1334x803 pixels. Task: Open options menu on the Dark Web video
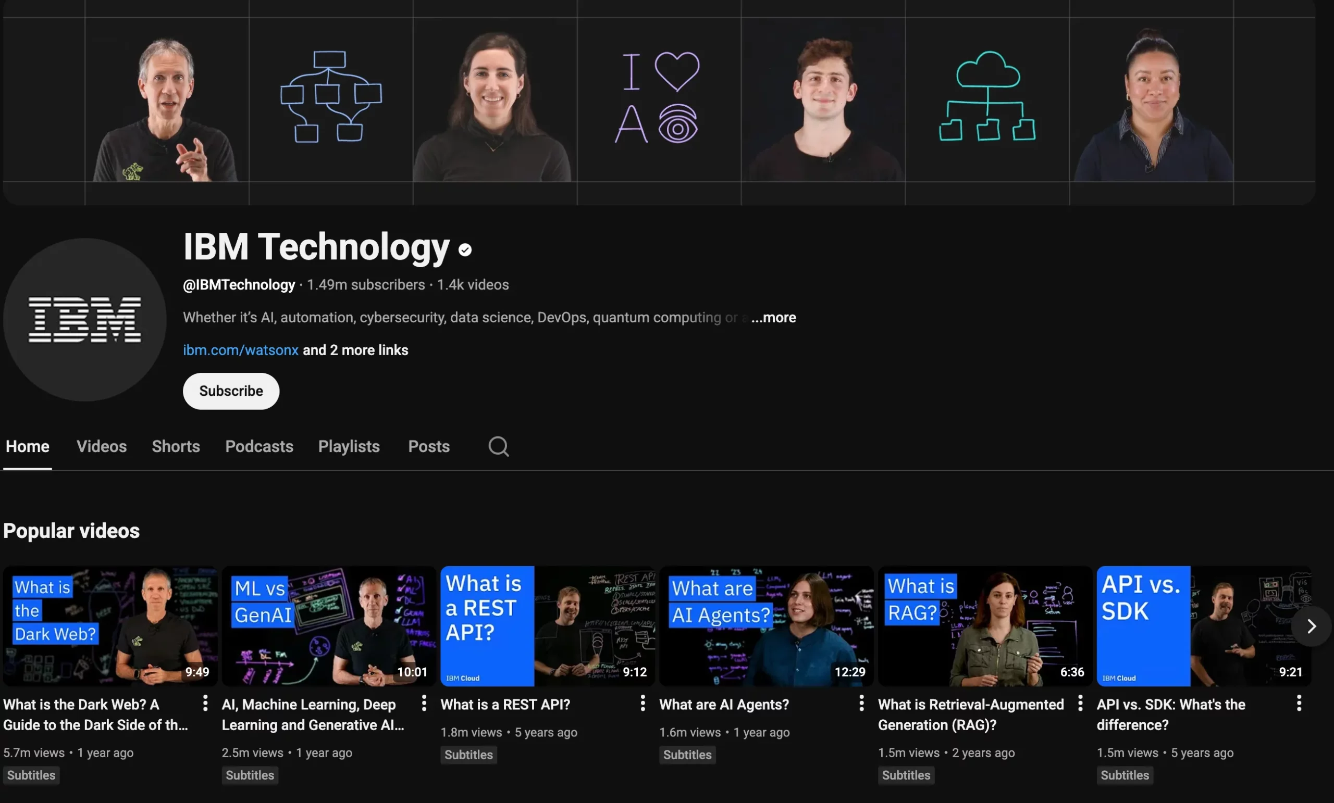coord(205,702)
